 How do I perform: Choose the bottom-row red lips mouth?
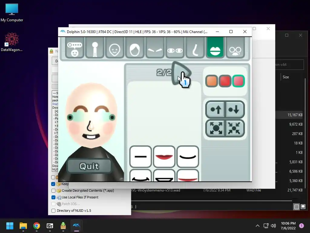(x=188, y=176)
